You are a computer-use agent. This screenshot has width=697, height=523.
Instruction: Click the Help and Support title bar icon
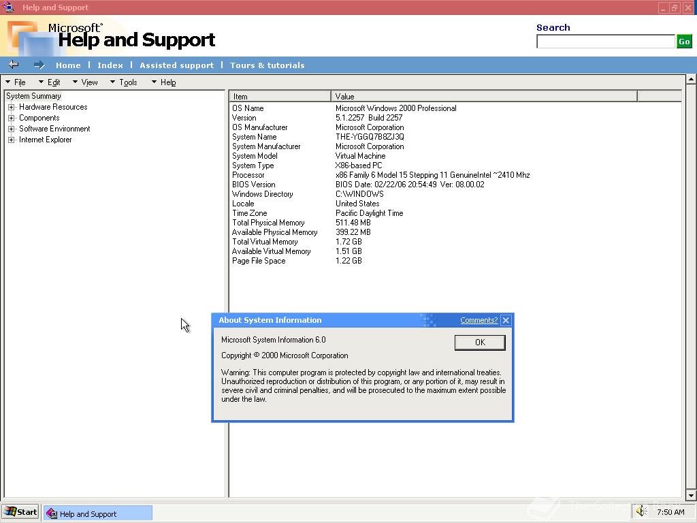pyautogui.click(x=8, y=7)
